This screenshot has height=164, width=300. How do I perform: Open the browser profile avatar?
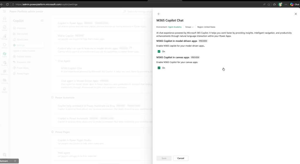click(x=280, y=4)
